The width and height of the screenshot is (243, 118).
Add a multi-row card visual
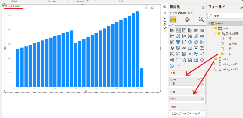196,48
